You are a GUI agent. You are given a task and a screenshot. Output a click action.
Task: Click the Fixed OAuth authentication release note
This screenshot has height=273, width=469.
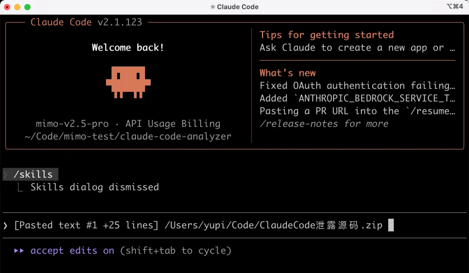pos(357,86)
